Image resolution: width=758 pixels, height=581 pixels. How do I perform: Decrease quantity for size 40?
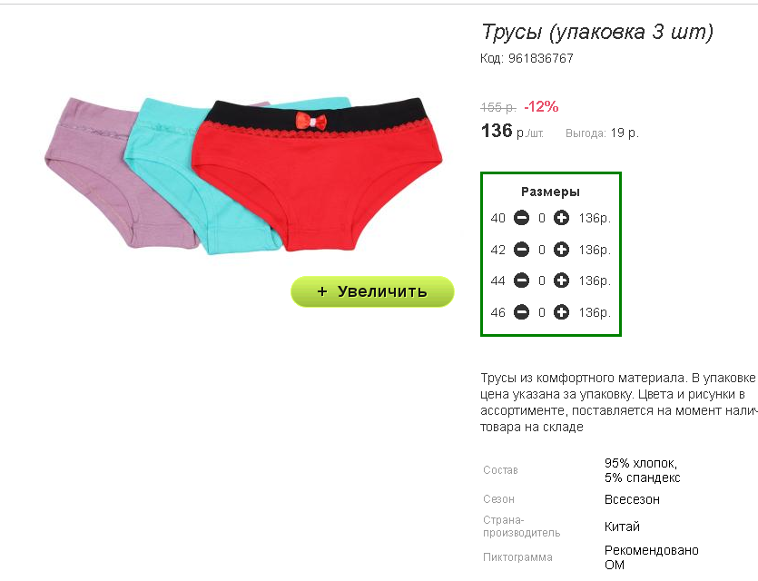coord(521,218)
